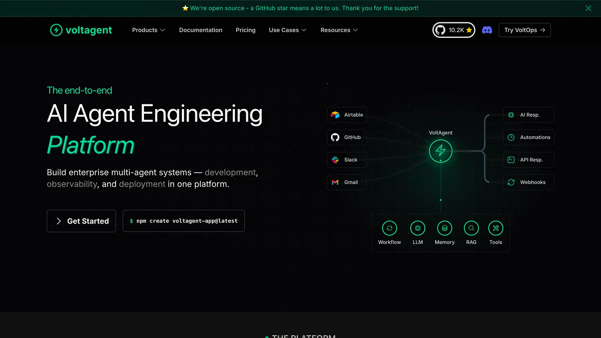Click the Webhooks label text
This screenshot has height=338, width=601.
[533, 182]
